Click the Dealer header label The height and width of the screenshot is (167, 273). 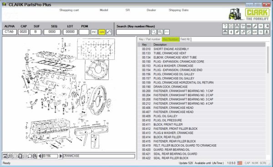pyautogui.click(x=151, y=10)
